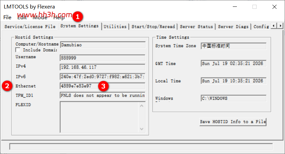Viewport: 285px width, 154px height.
Task: Select the Config tab
Action: (x=261, y=26)
